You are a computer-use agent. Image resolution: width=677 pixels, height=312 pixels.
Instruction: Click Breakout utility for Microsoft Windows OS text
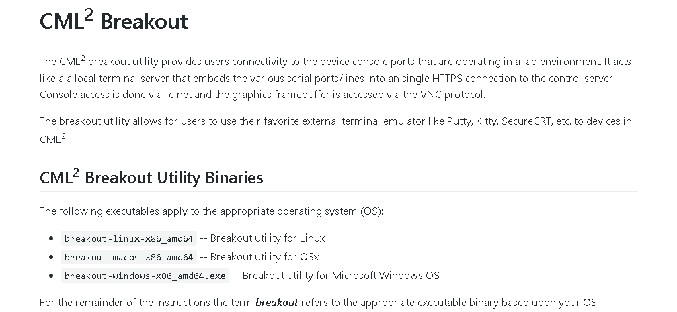[341, 276]
